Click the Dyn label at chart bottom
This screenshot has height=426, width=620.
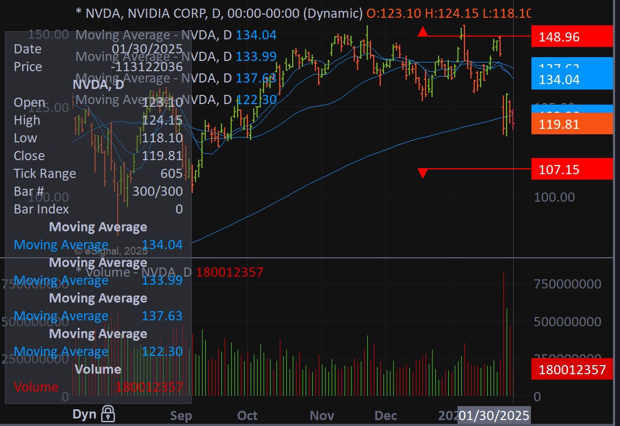84,414
